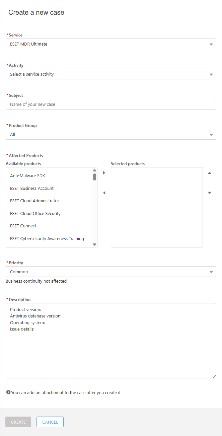Click CANCEL to dismiss the form
The height and width of the screenshot is (436, 222).
(x=50, y=422)
